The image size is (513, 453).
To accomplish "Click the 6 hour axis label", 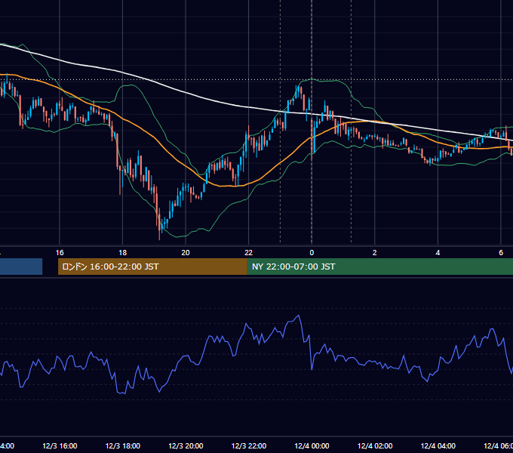I will pyautogui.click(x=501, y=253).
